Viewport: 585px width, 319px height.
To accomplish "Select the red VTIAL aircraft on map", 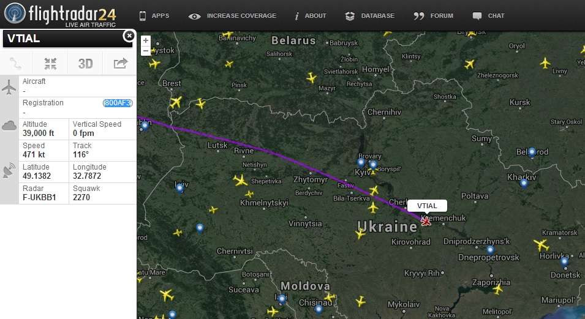I will (x=426, y=222).
